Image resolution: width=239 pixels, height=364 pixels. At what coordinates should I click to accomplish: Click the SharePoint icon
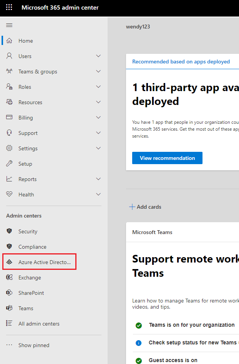(x=9, y=293)
